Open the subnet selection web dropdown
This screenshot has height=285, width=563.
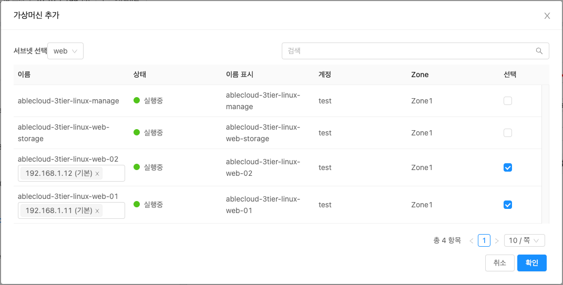coord(66,51)
